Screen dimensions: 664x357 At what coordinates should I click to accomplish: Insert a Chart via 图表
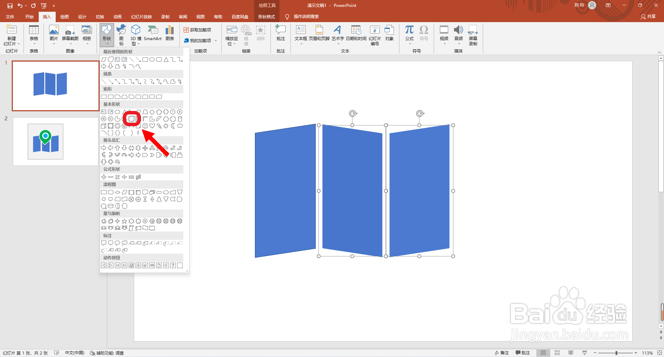click(x=170, y=33)
